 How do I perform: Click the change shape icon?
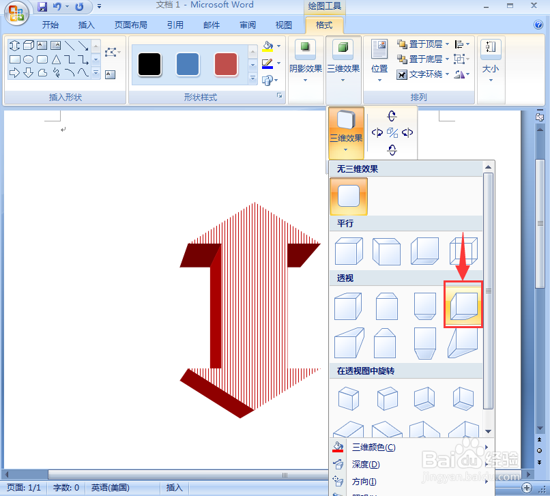267,81
